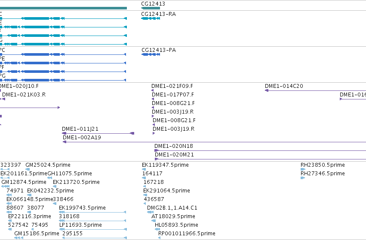Select the RP001011966.5prime label
The height and width of the screenshot is (240, 366).
[x=187, y=234]
